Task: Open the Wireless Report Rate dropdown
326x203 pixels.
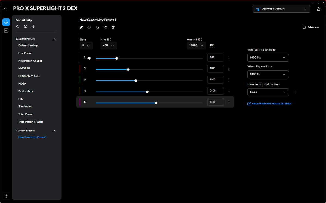Action: [x=268, y=58]
